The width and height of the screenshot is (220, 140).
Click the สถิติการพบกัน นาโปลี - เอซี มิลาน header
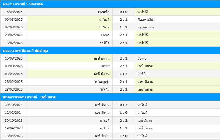click(110, 97)
